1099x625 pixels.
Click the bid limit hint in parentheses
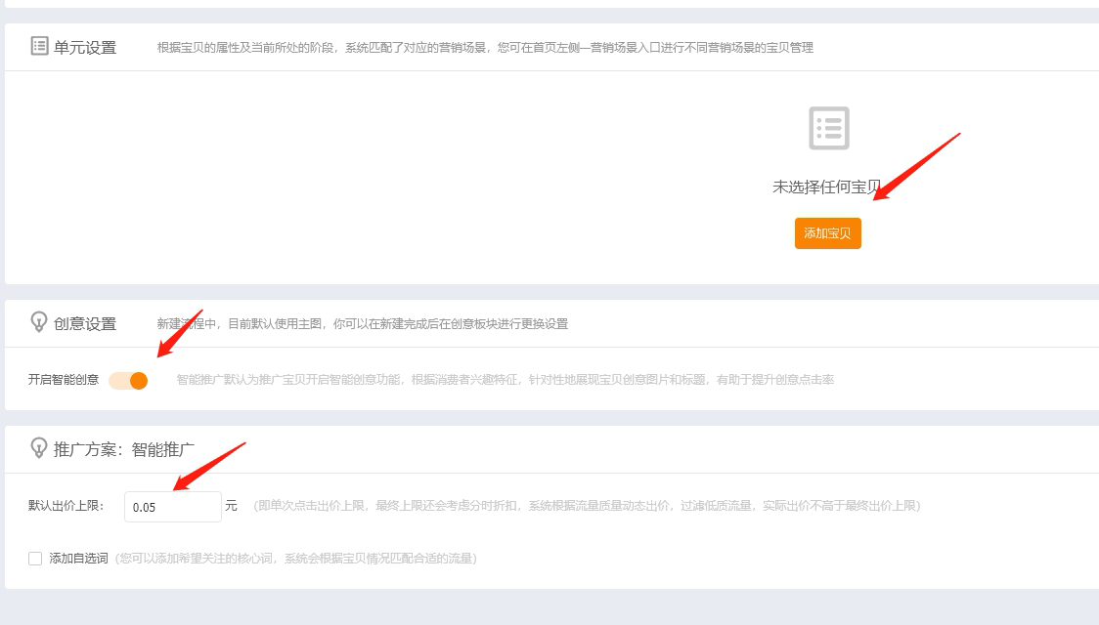click(x=587, y=506)
